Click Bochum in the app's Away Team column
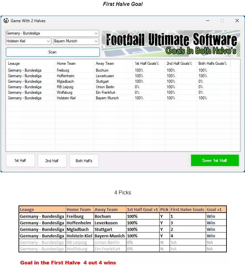245x267 pixels. pyautogui.click(x=102, y=70)
